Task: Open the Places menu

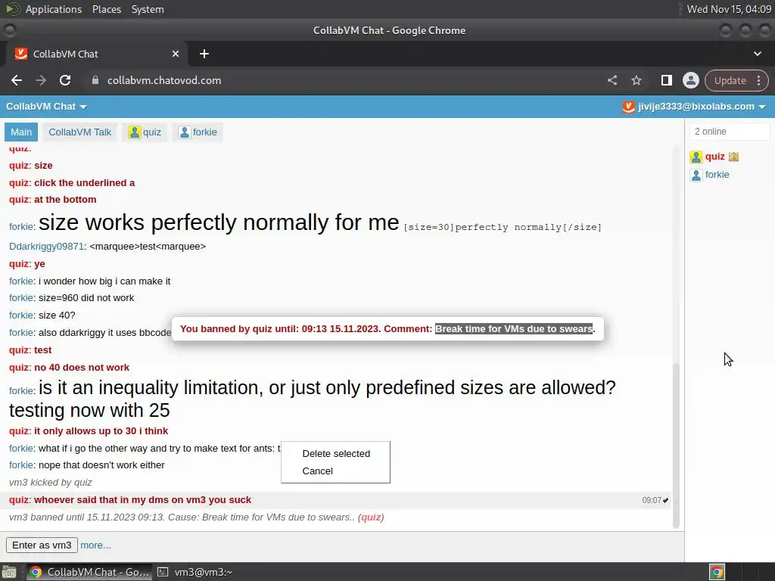Action: pos(106,9)
